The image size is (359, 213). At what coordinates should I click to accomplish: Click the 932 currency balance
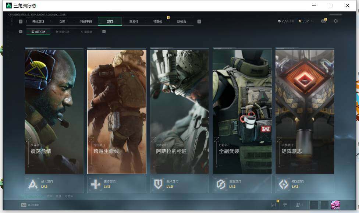pyautogui.click(x=304, y=21)
